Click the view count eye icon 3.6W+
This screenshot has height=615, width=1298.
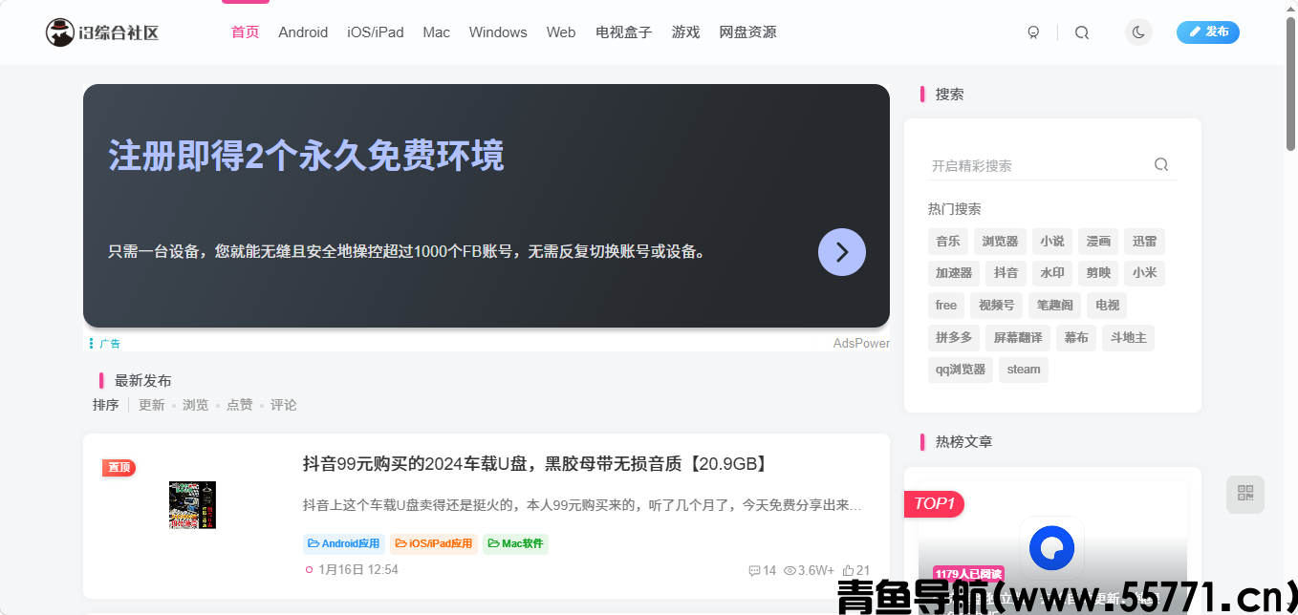coord(790,571)
